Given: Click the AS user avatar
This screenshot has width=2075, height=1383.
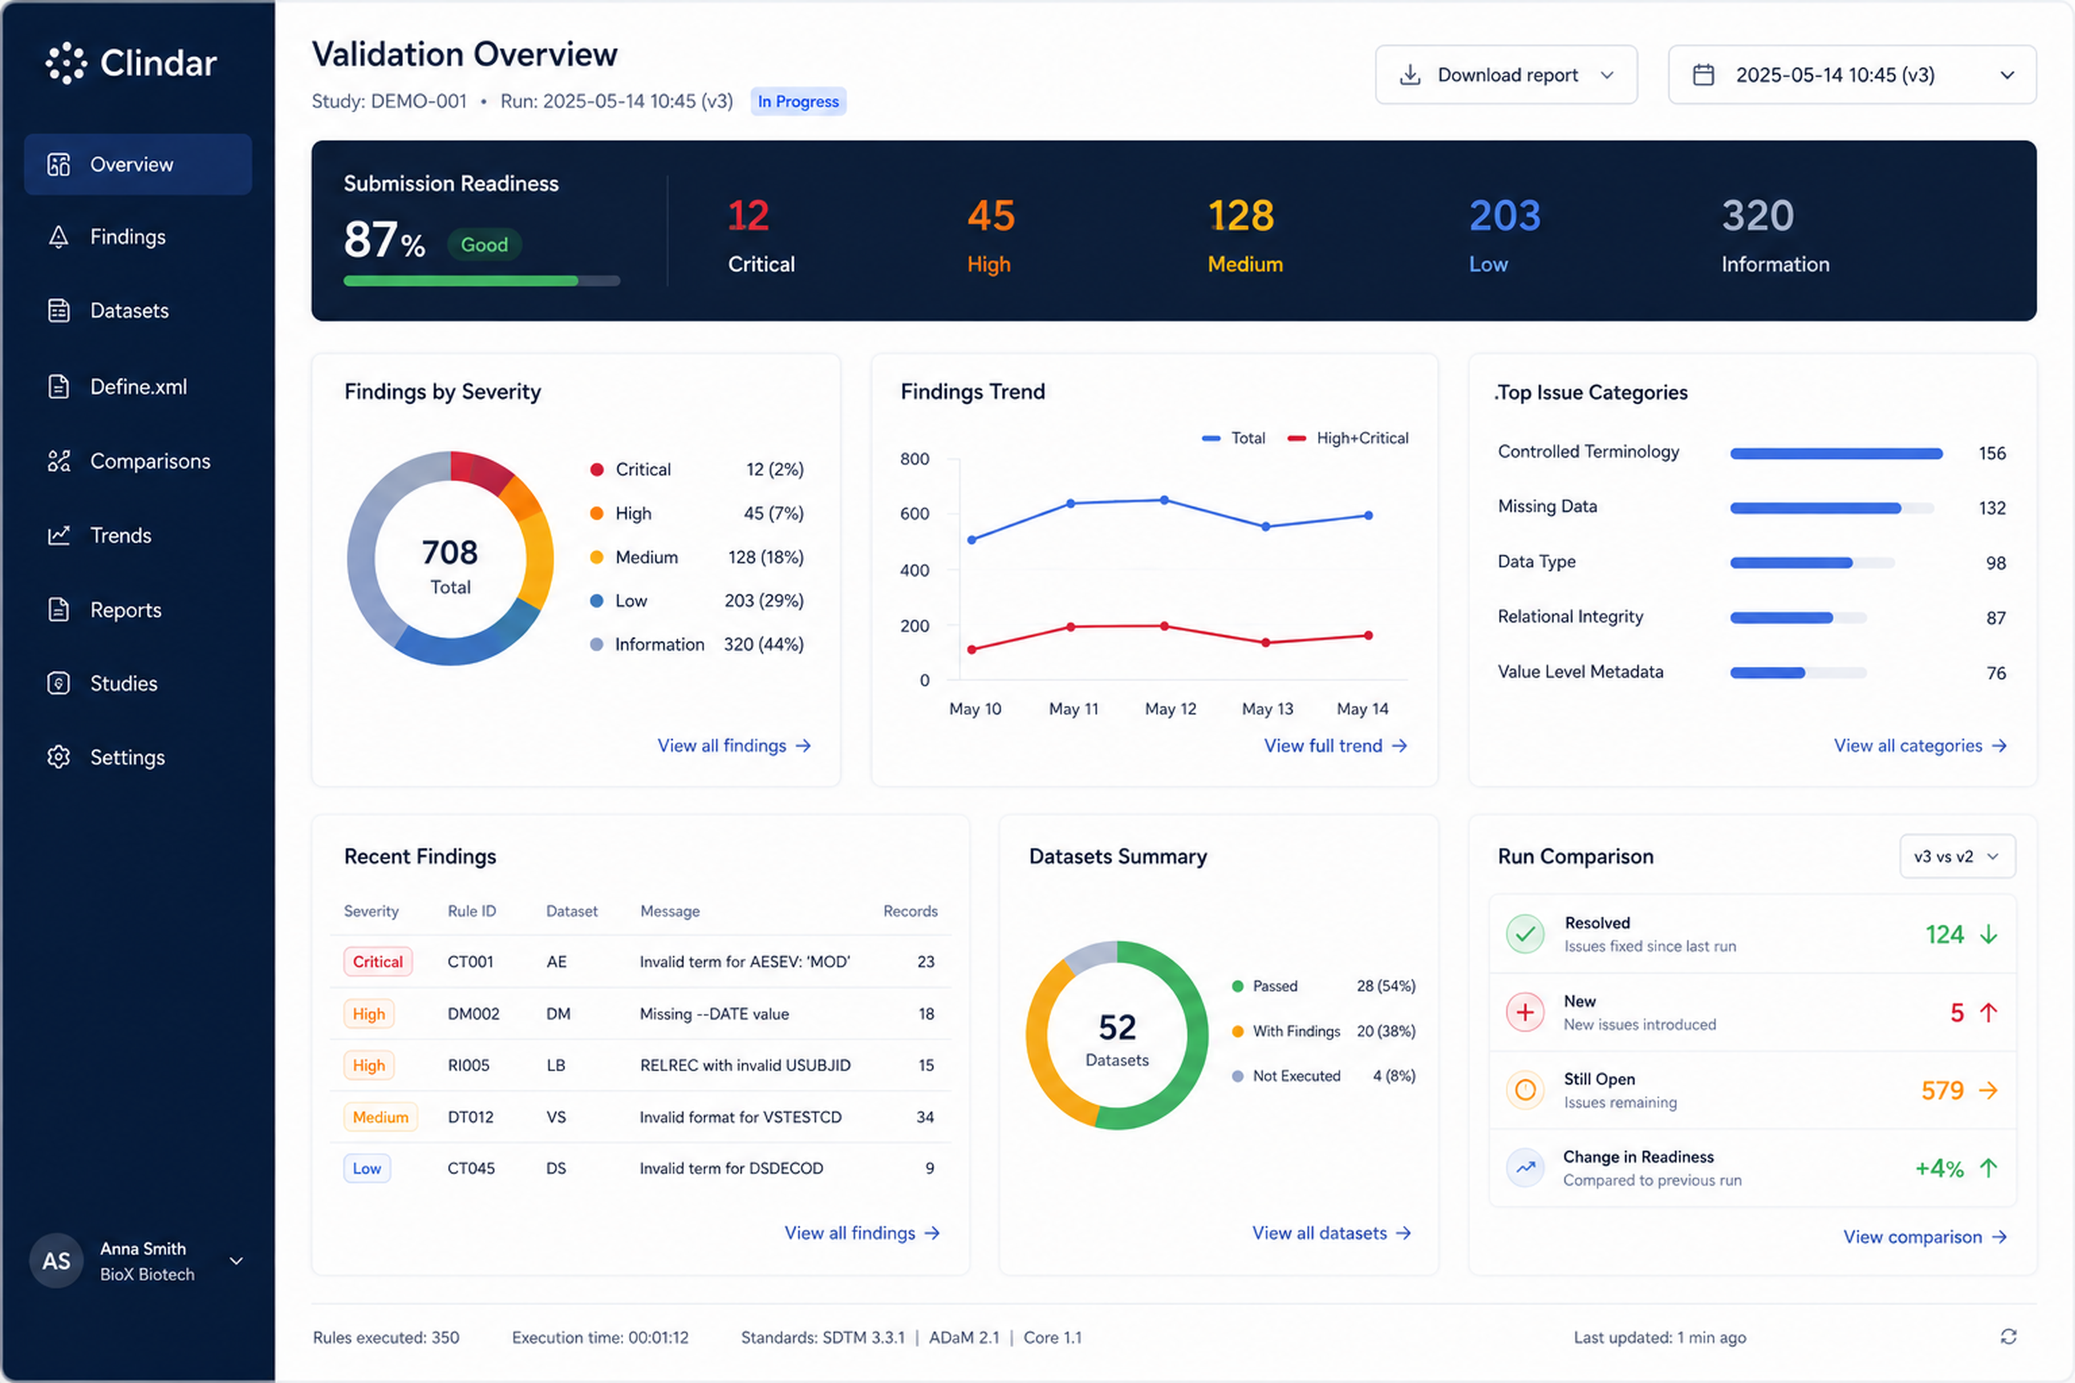Looking at the screenshot, I should point(57,1261).
